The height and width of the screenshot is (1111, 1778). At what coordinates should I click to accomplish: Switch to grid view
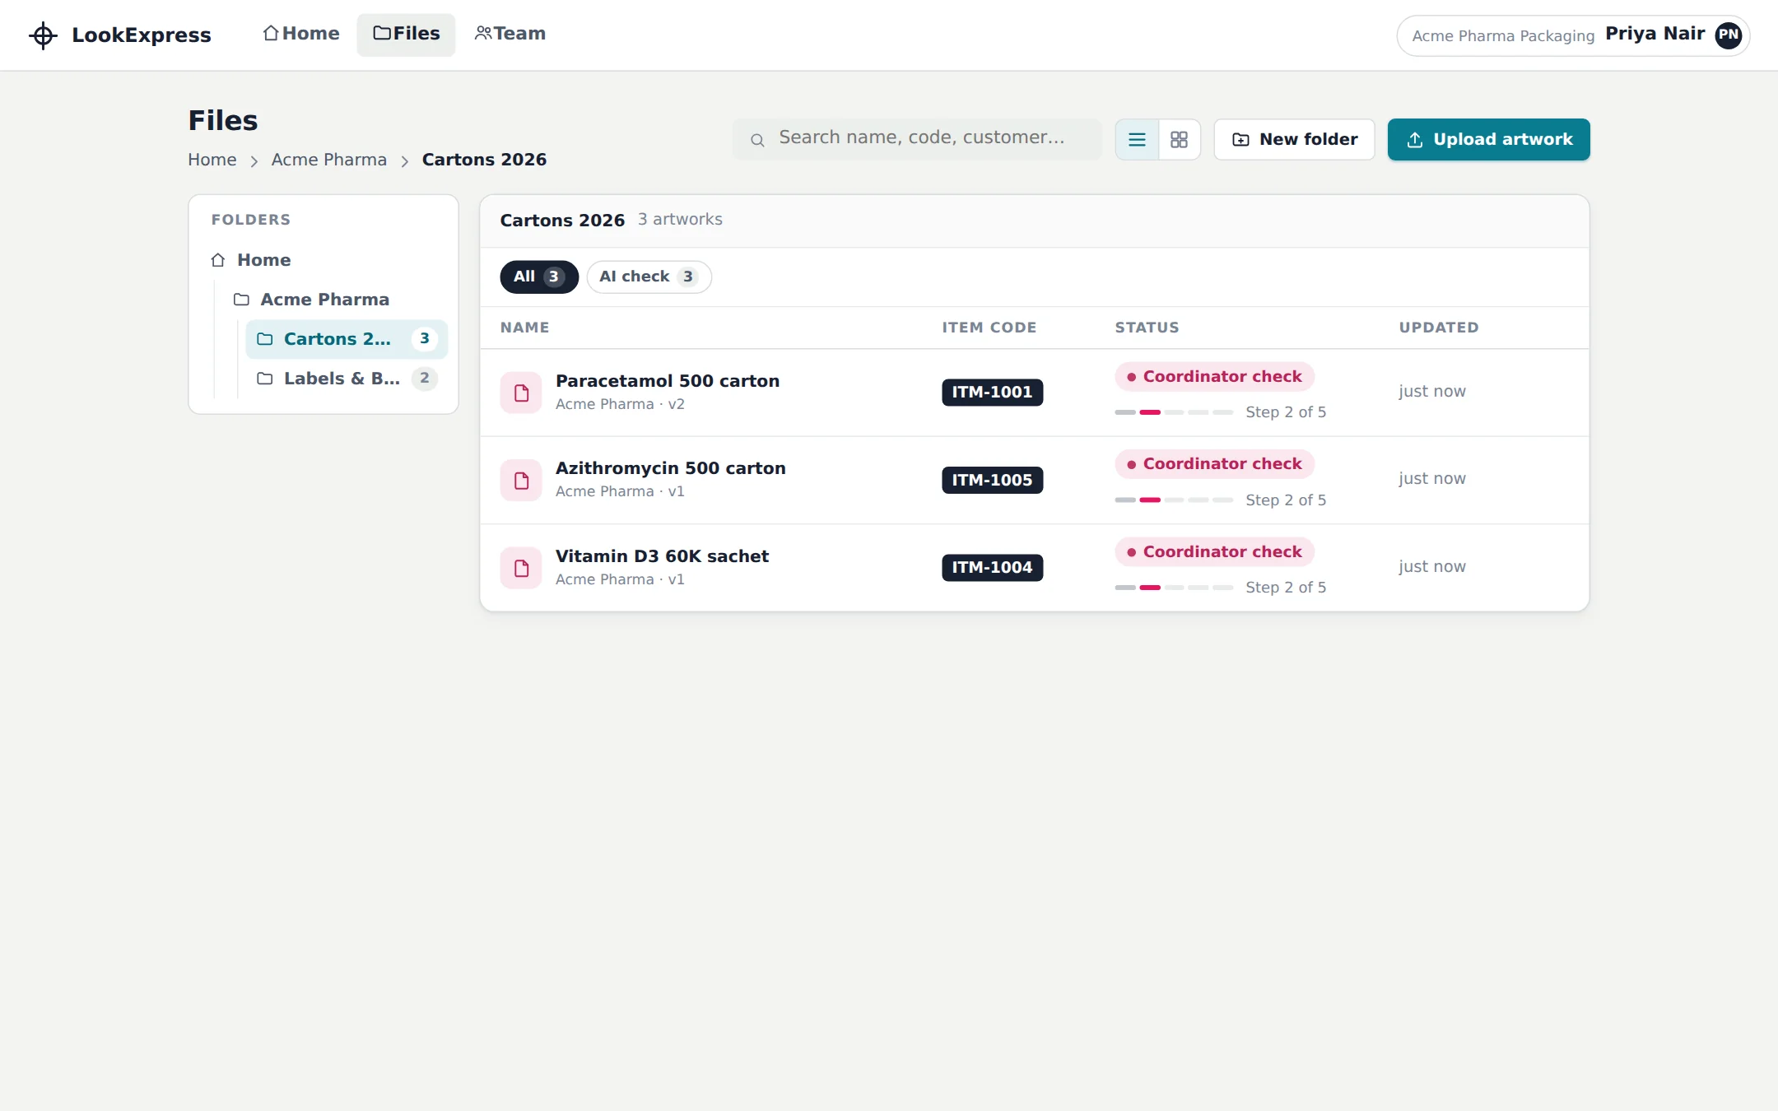(x=1179, y=139)
